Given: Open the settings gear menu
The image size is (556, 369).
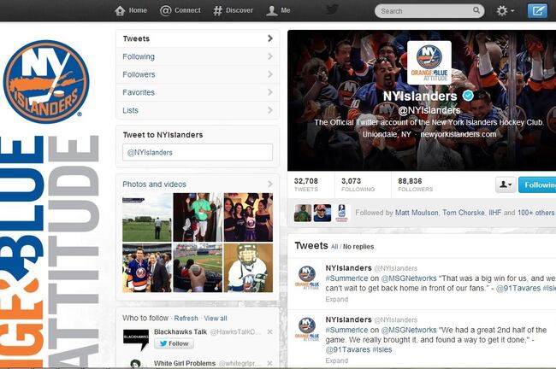Looking at the screenshot, I should click(505, 10).
